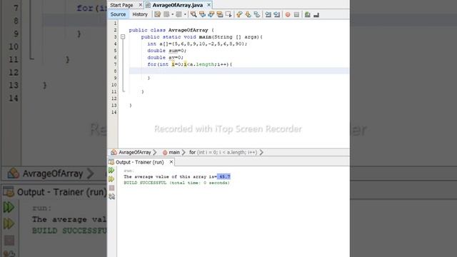Close the Start Page tab
Image resolution: width=457 pixels, height=257 pixels.
click(140, 5)
